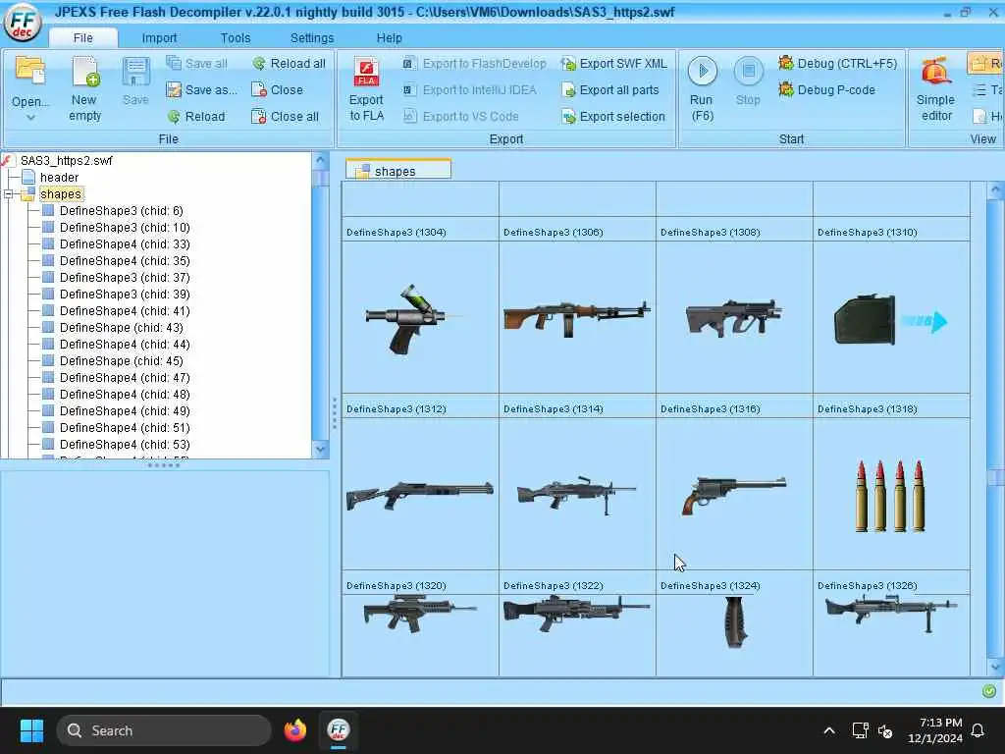Open DefineShape3 (1312) shotgun thumbnail

[420, 494]
